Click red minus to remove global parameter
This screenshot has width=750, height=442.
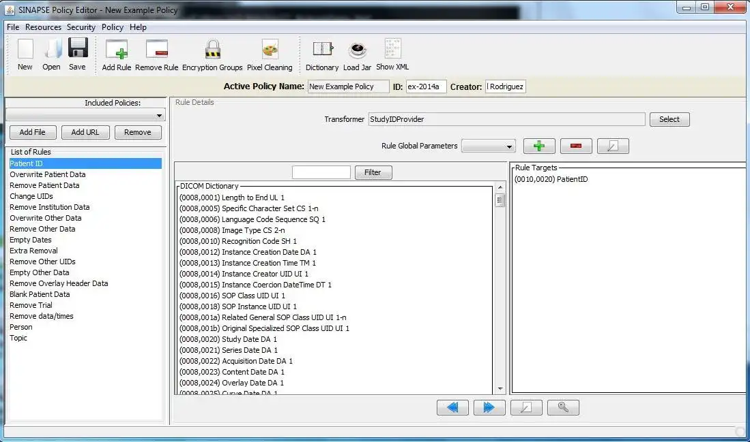pyautogui.click(x=576, y=146)
